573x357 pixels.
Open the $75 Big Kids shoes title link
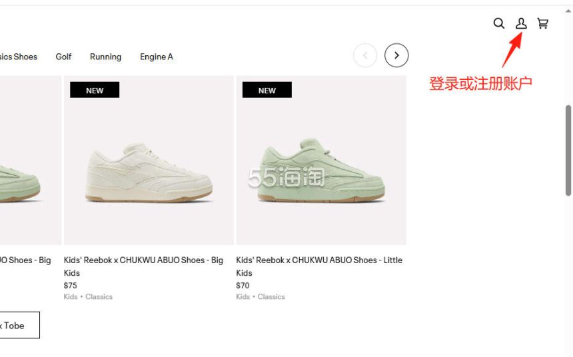[143, 266]
